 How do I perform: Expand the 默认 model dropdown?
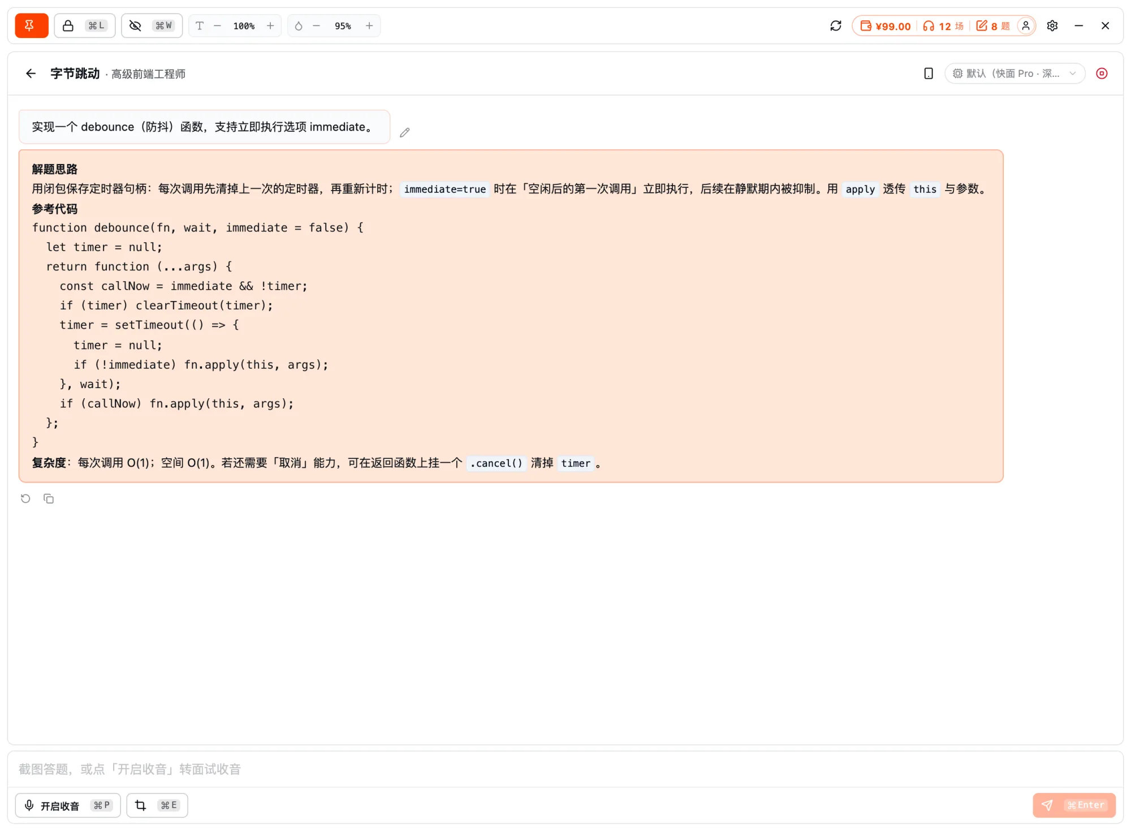pos(1015,74)
